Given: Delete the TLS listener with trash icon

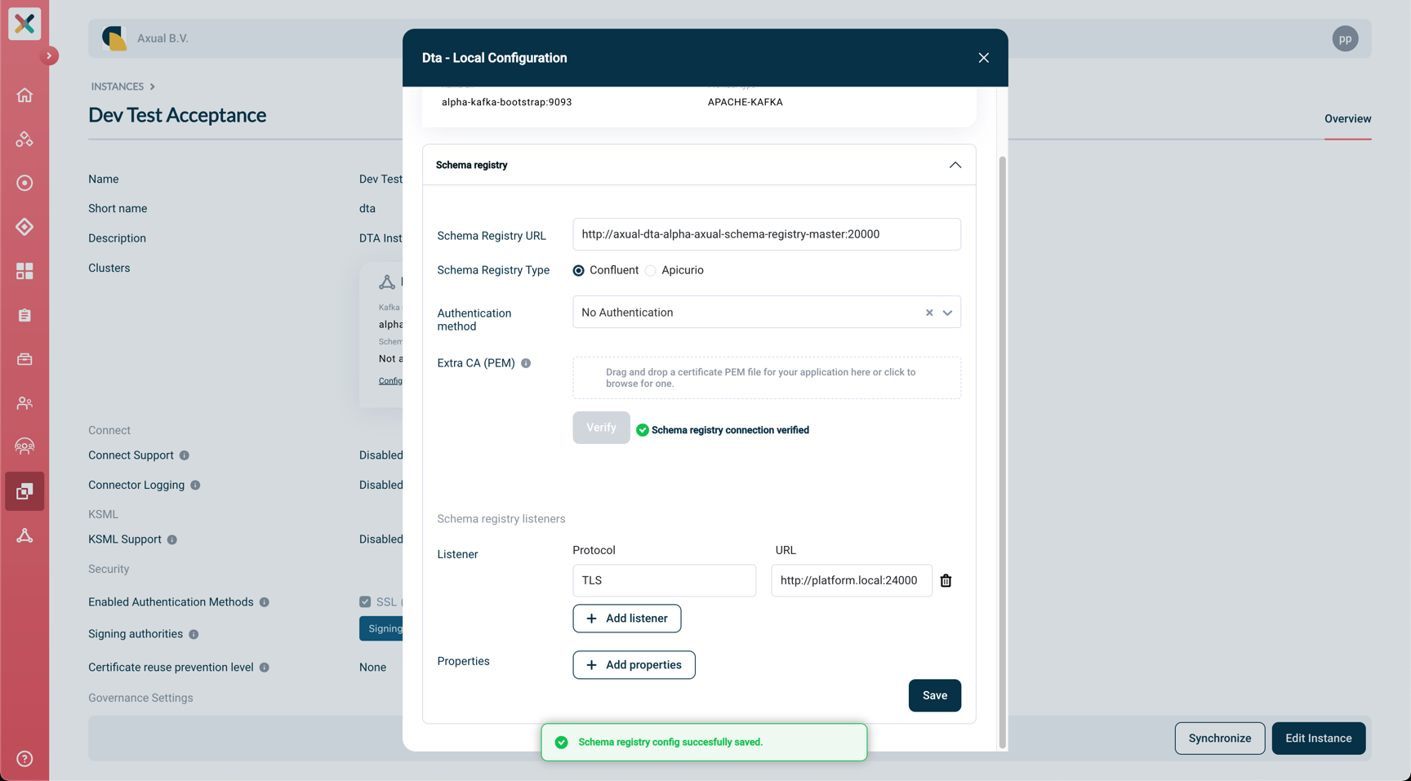Looking at the screenshot, I should pyautogui.click(x=946, y=581).
